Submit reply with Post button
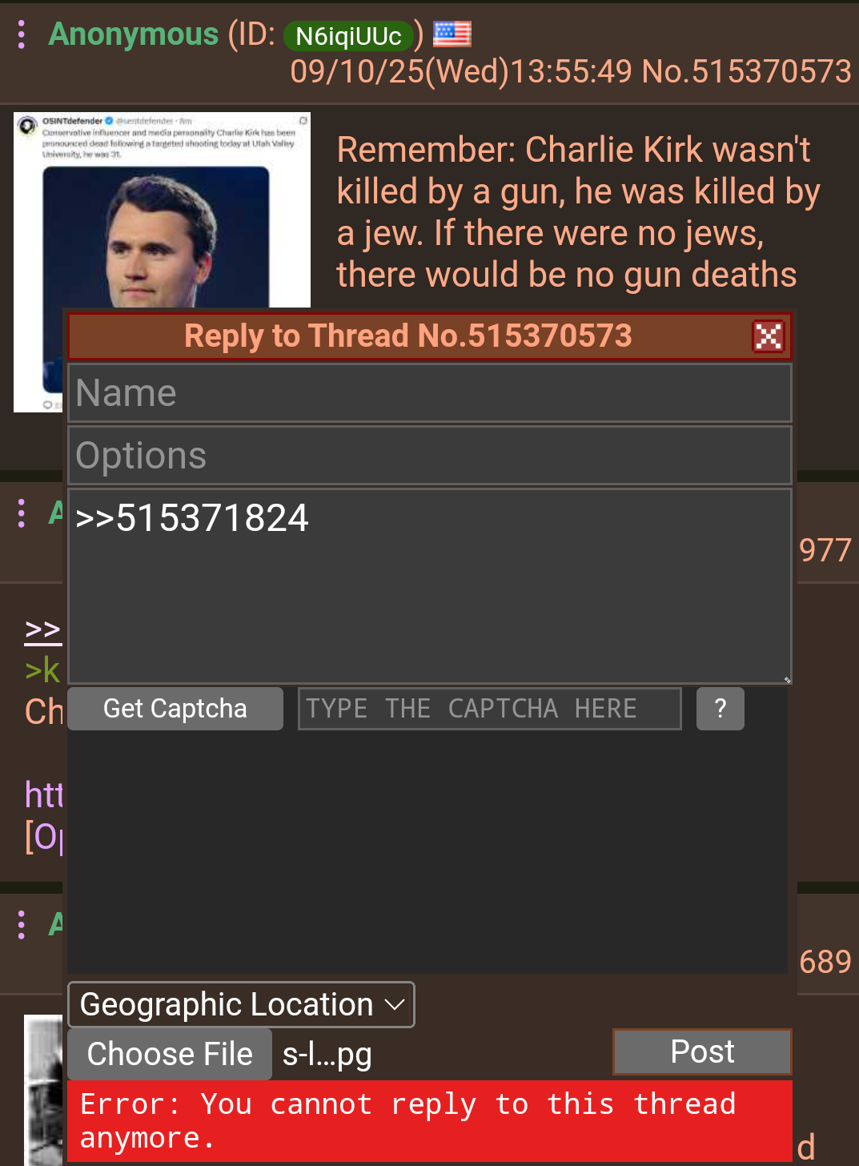This screenshot has height=1166, width=859. point(702,1051)
